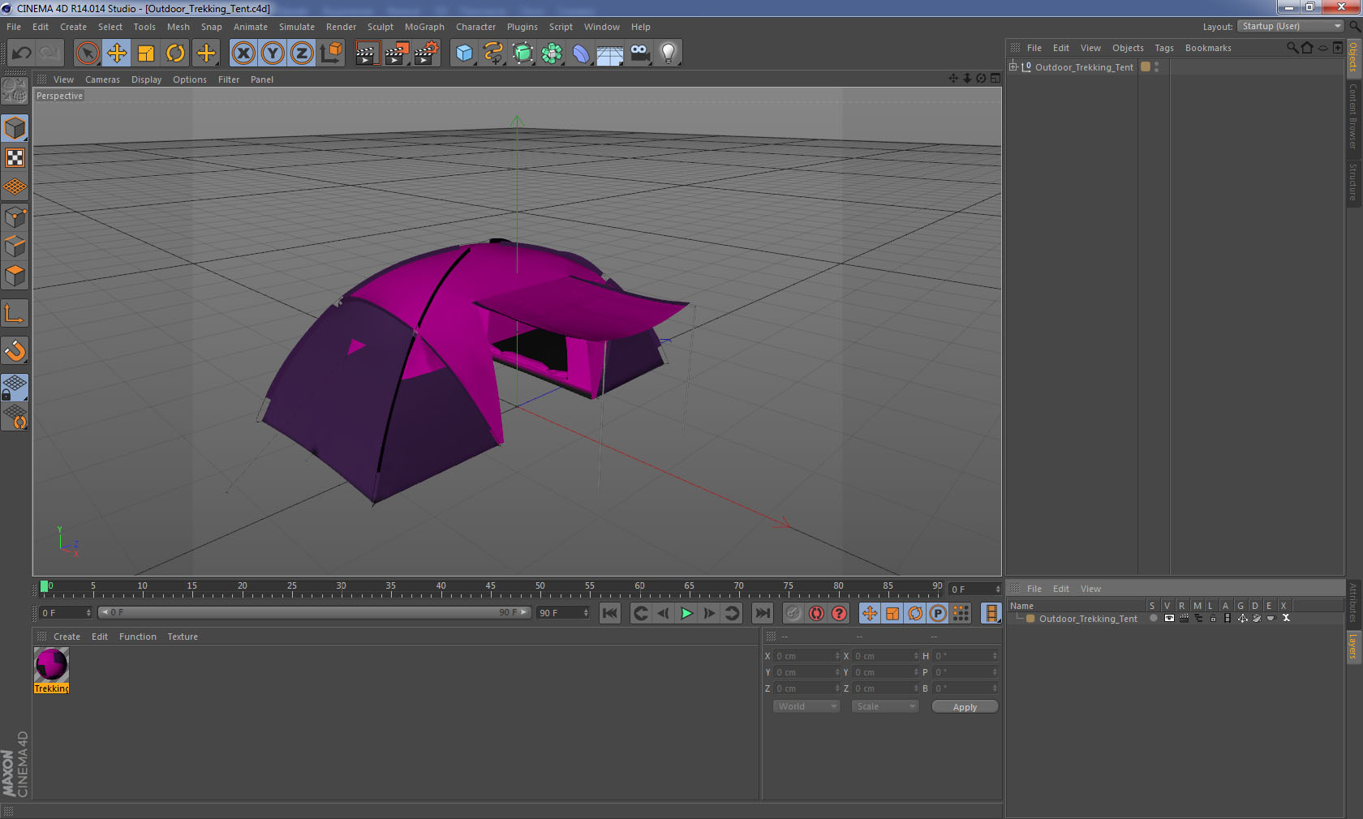Viewport: 1363px width, 819px height.
Task: Add a light object
Action: 668,54
